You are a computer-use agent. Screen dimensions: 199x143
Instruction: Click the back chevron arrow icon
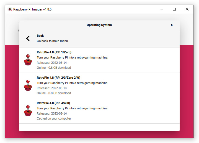28,38
